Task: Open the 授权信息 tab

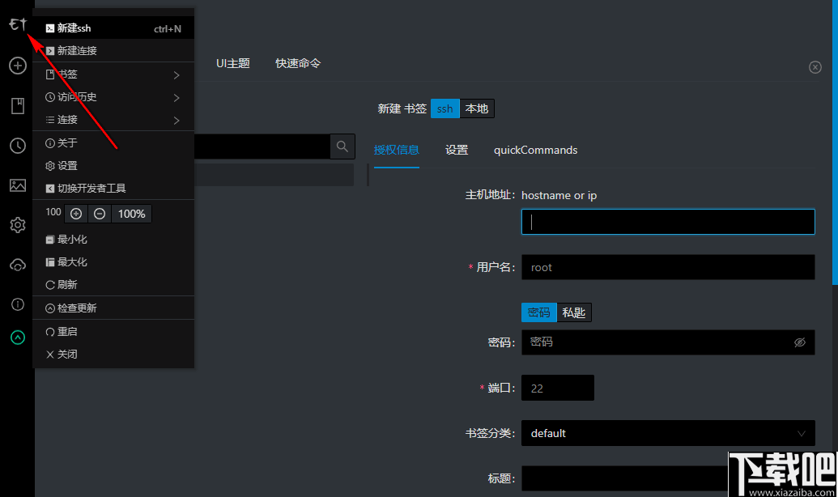Action: point(396,151)
